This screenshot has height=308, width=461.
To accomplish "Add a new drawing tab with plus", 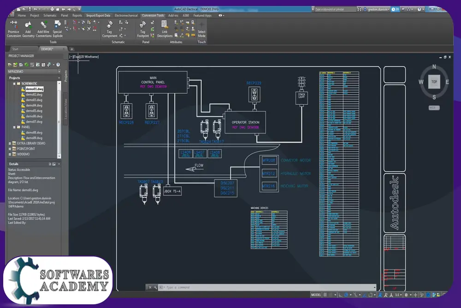I will point(71,49).
